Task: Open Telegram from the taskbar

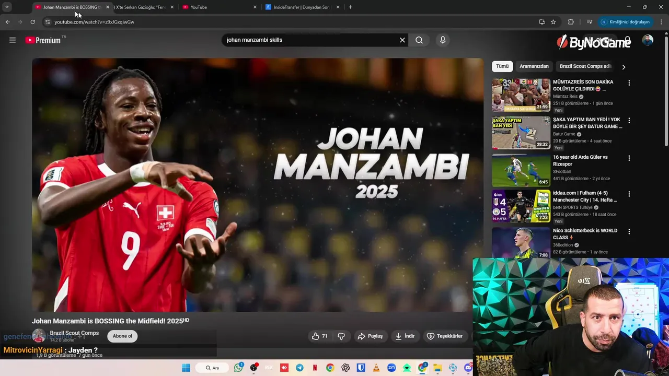Action: pos(299,368)
